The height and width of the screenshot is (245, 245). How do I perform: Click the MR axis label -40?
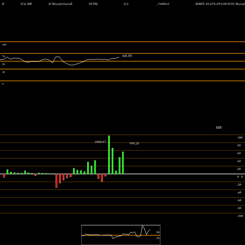pos(239,193)
